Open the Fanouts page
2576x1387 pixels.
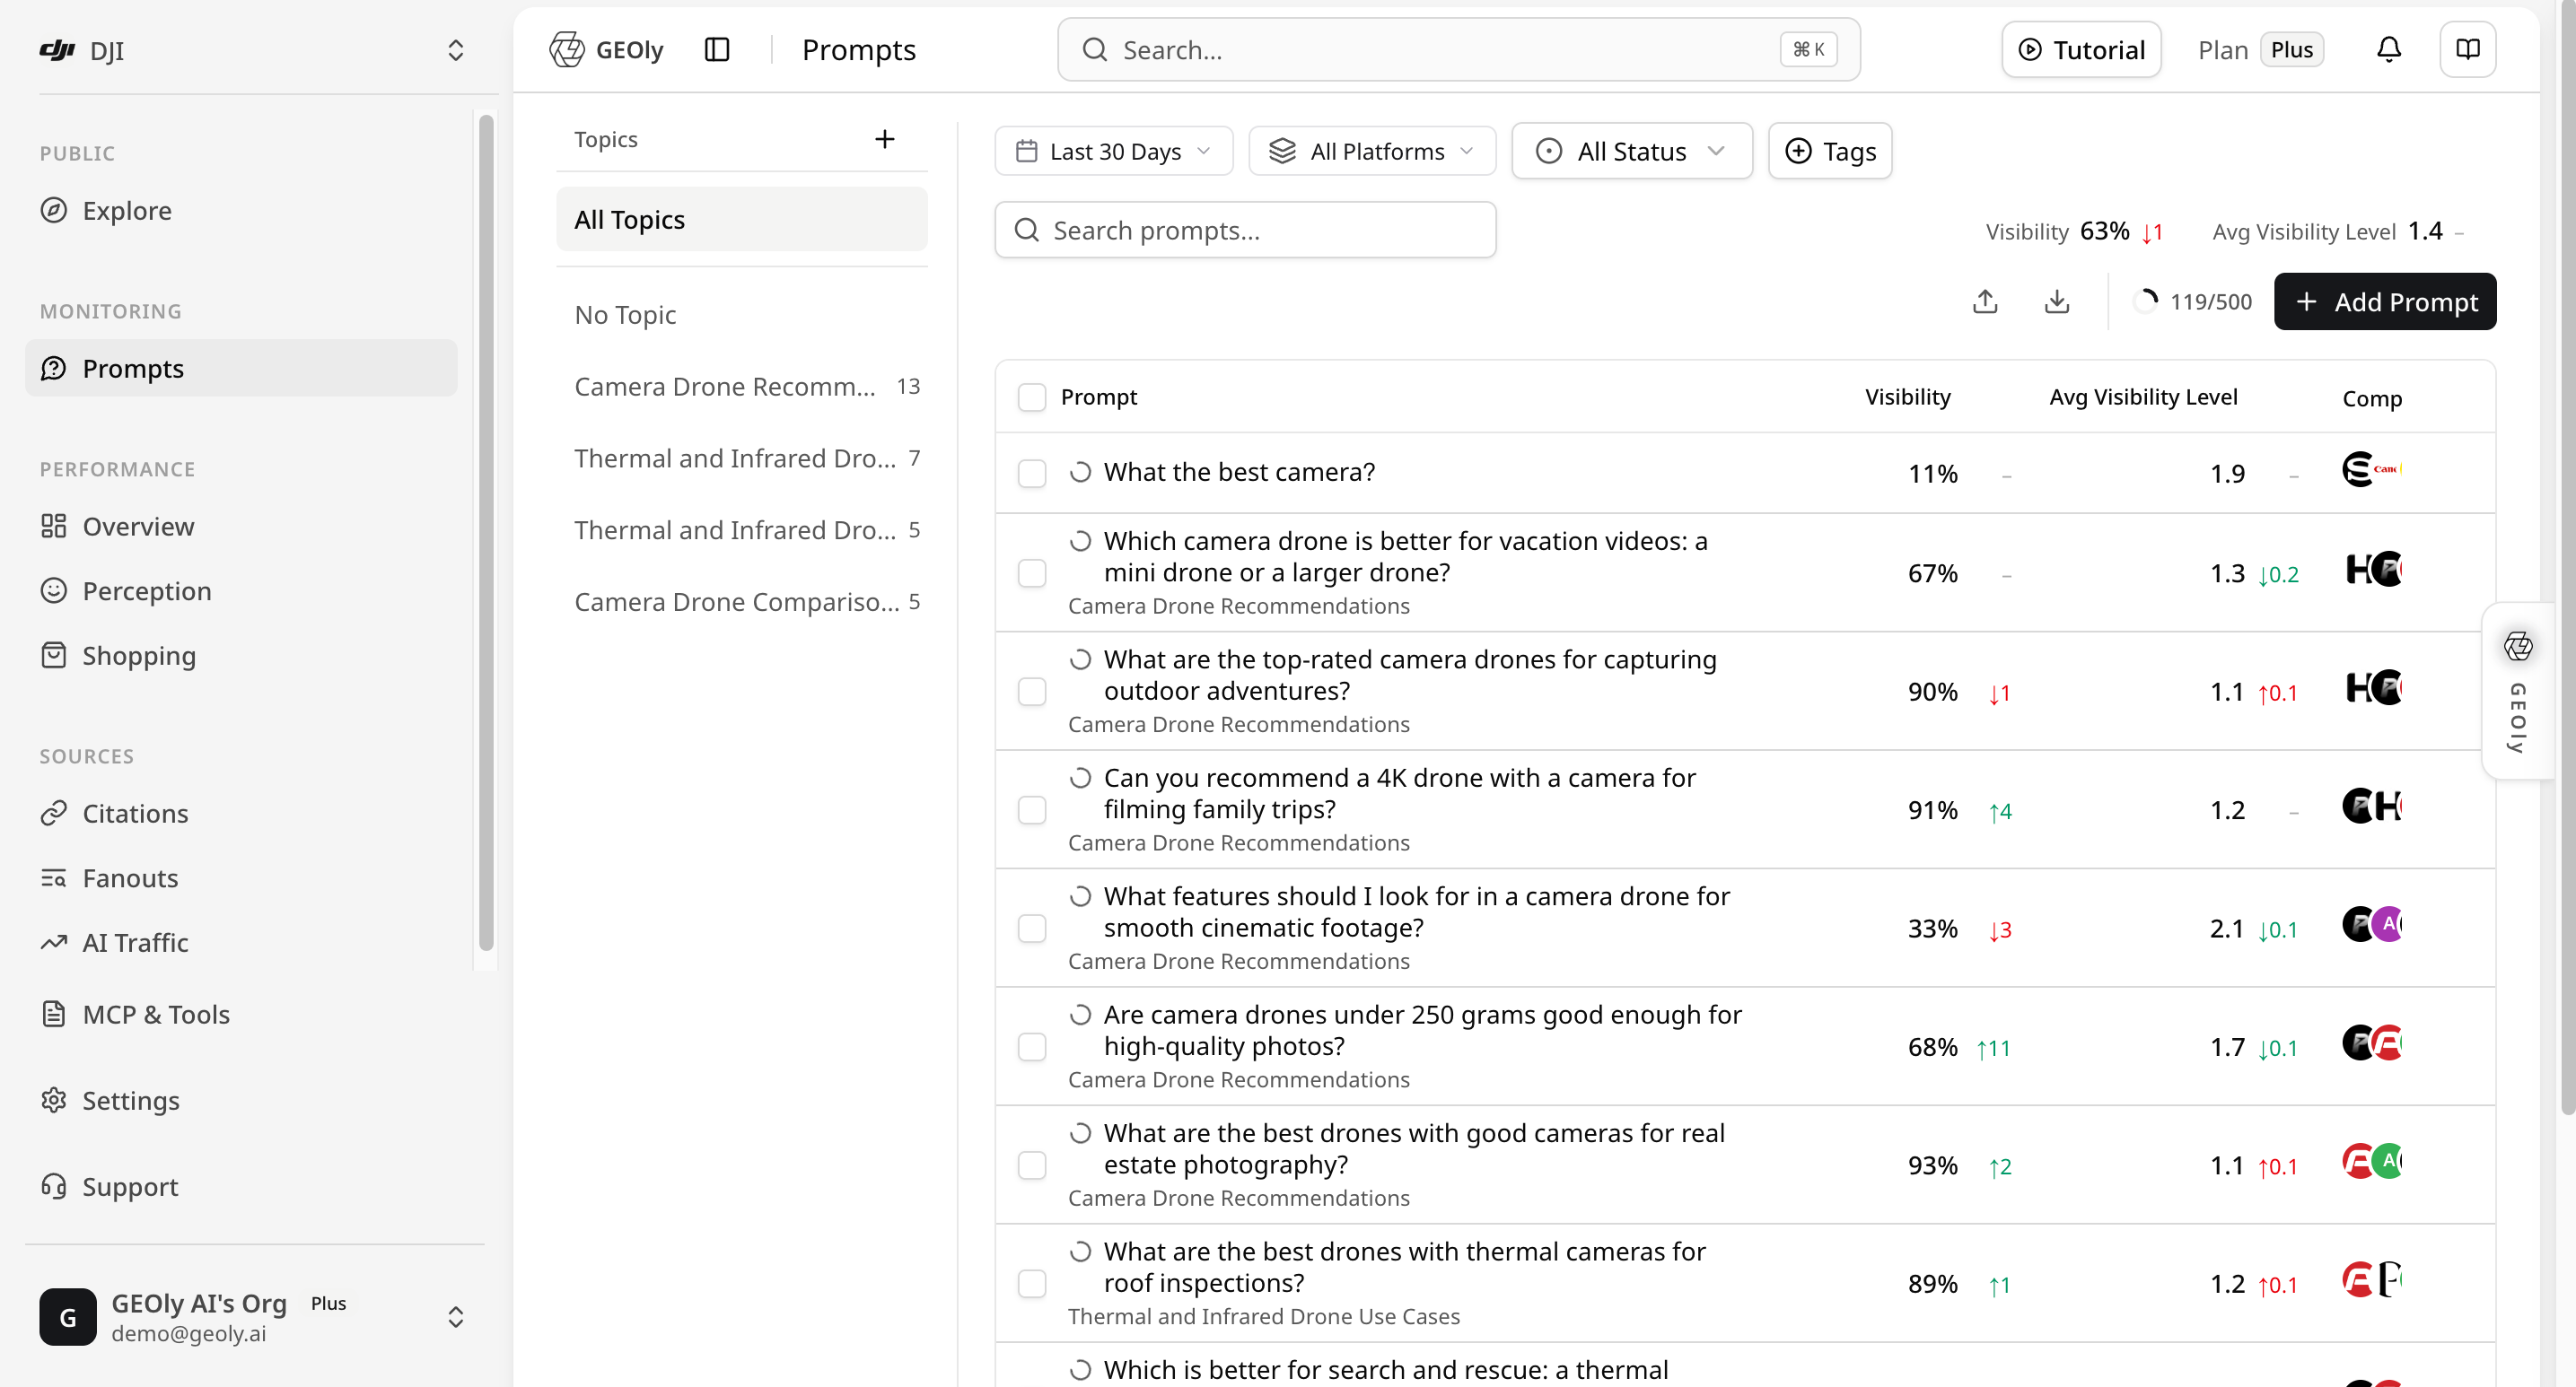[241, 877]
